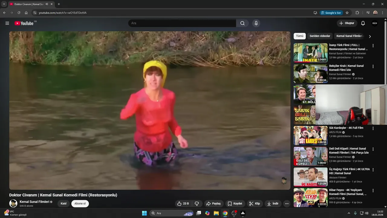Like the video with thumbs up
387x218 pixels.
click(183, 203)
